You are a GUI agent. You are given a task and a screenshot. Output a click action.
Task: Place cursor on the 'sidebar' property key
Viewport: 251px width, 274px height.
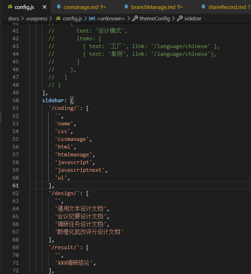(x=53, y=101)
